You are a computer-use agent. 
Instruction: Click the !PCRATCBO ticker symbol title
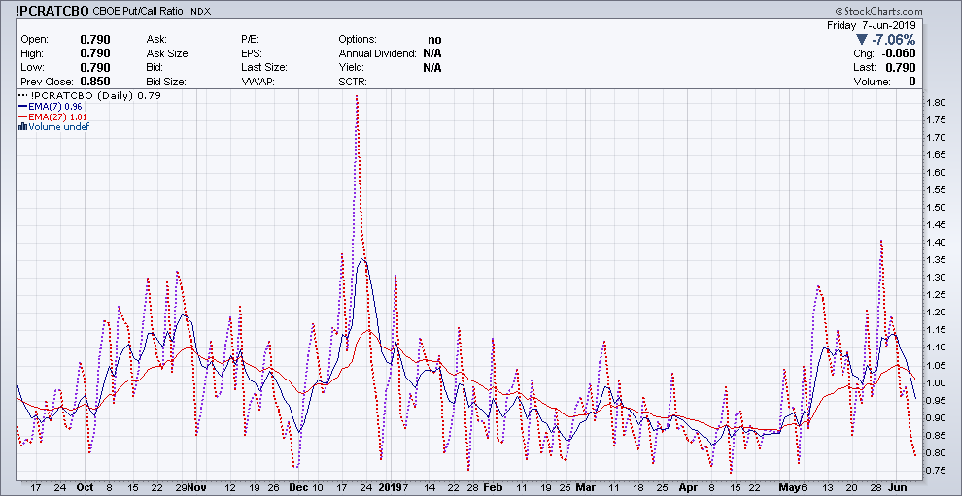[53, 10]
